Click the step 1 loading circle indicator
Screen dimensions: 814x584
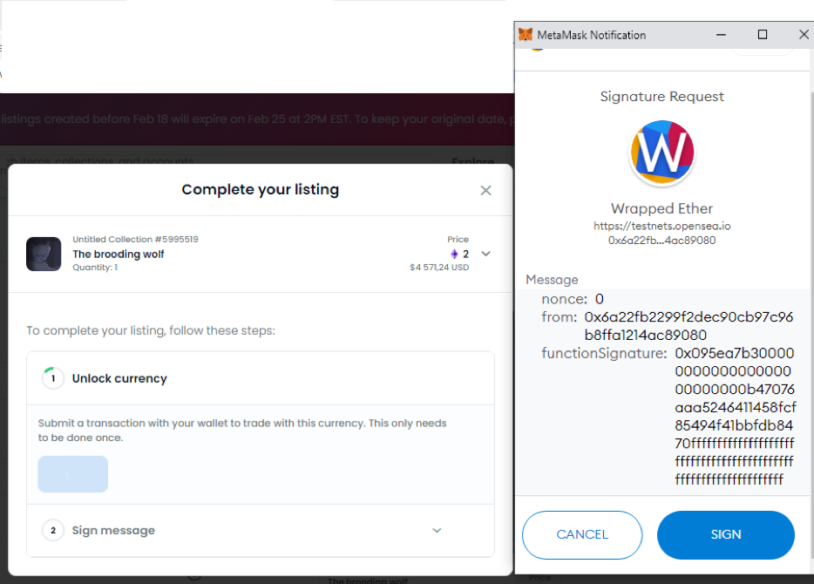pyautogui.click(x=53, y=378)
